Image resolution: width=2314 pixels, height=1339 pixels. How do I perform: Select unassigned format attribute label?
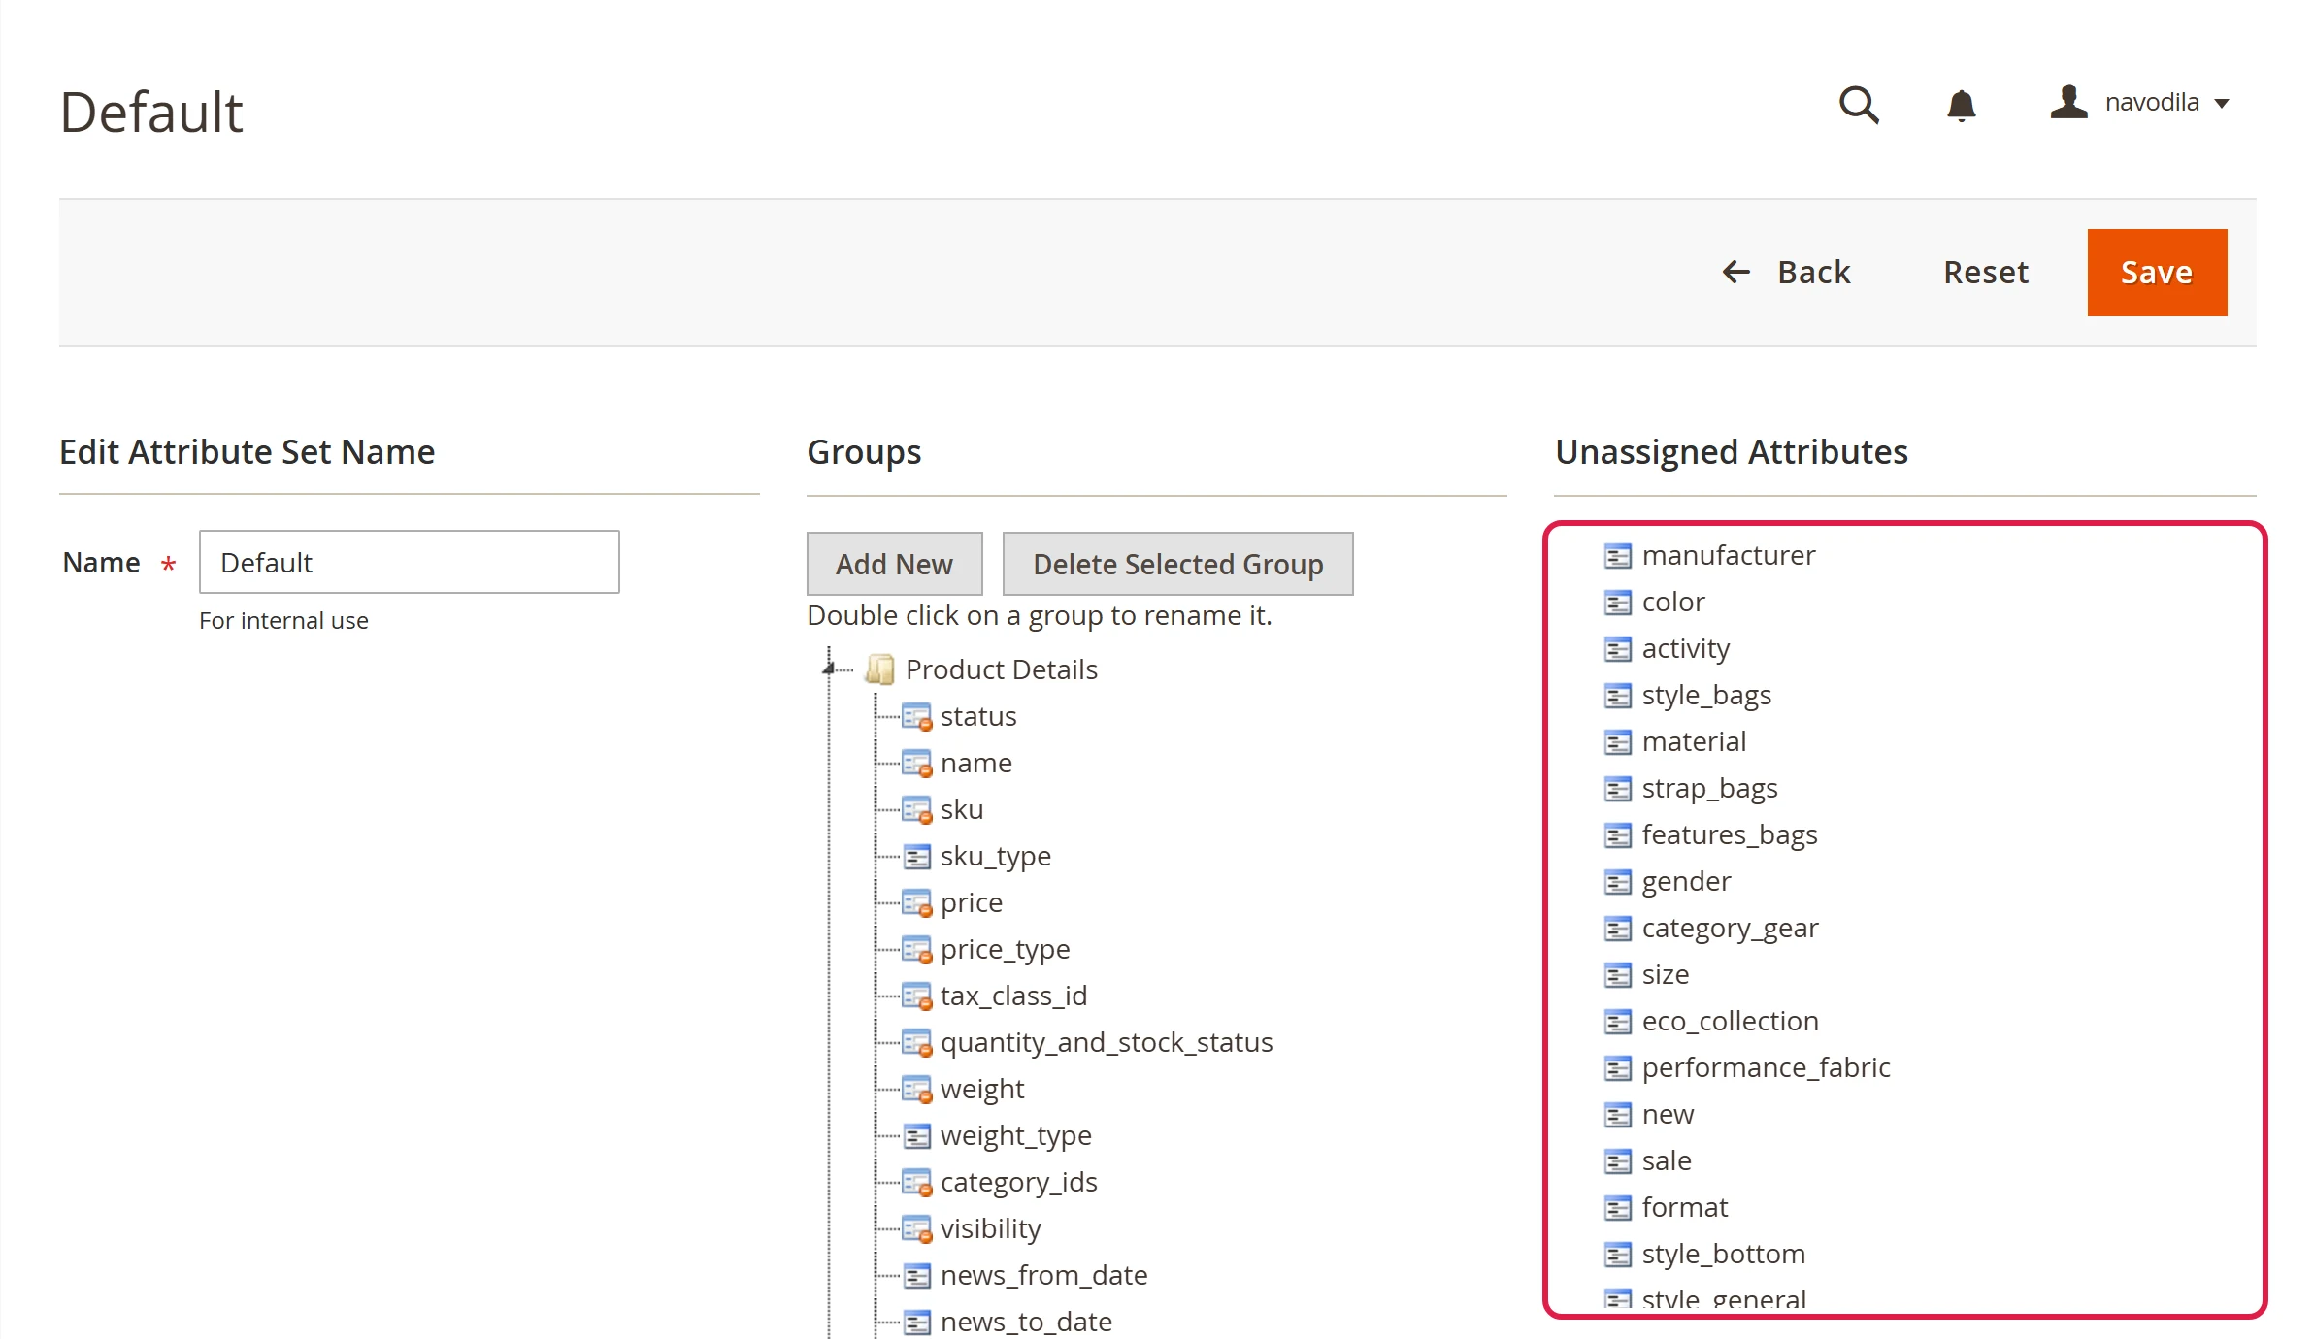click(1685, 1207)
